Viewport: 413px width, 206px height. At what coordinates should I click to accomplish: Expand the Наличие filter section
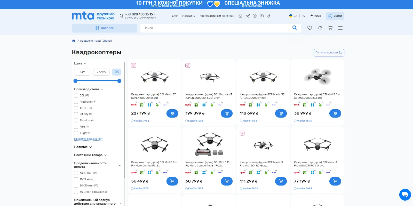click(83, 147)
